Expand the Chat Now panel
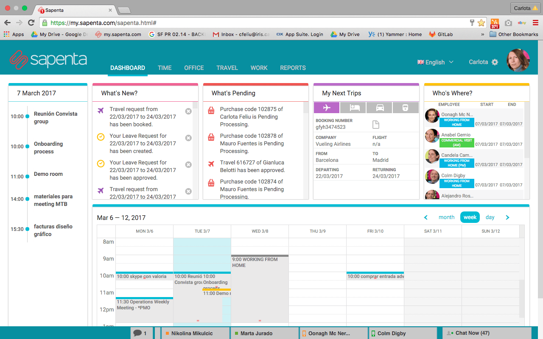 click(x=487, y=333)
